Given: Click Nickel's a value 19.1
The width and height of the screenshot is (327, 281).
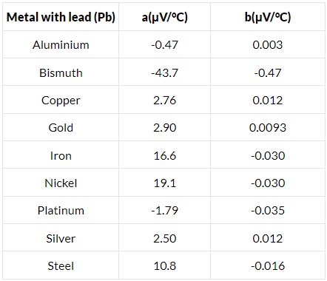Looking at the screenshot, I should pos(165,183).
